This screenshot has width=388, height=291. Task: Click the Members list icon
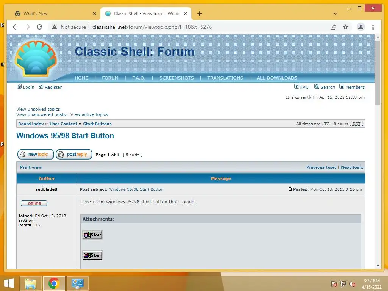tap(342, 86)
